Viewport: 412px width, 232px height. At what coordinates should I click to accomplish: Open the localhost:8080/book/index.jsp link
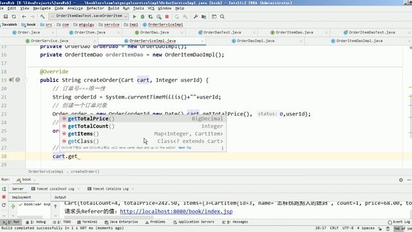point(176,211)
